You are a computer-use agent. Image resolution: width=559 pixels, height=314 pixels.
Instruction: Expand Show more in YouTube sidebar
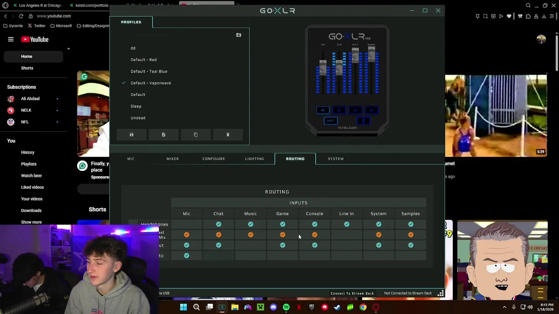[x=31, y=222]
